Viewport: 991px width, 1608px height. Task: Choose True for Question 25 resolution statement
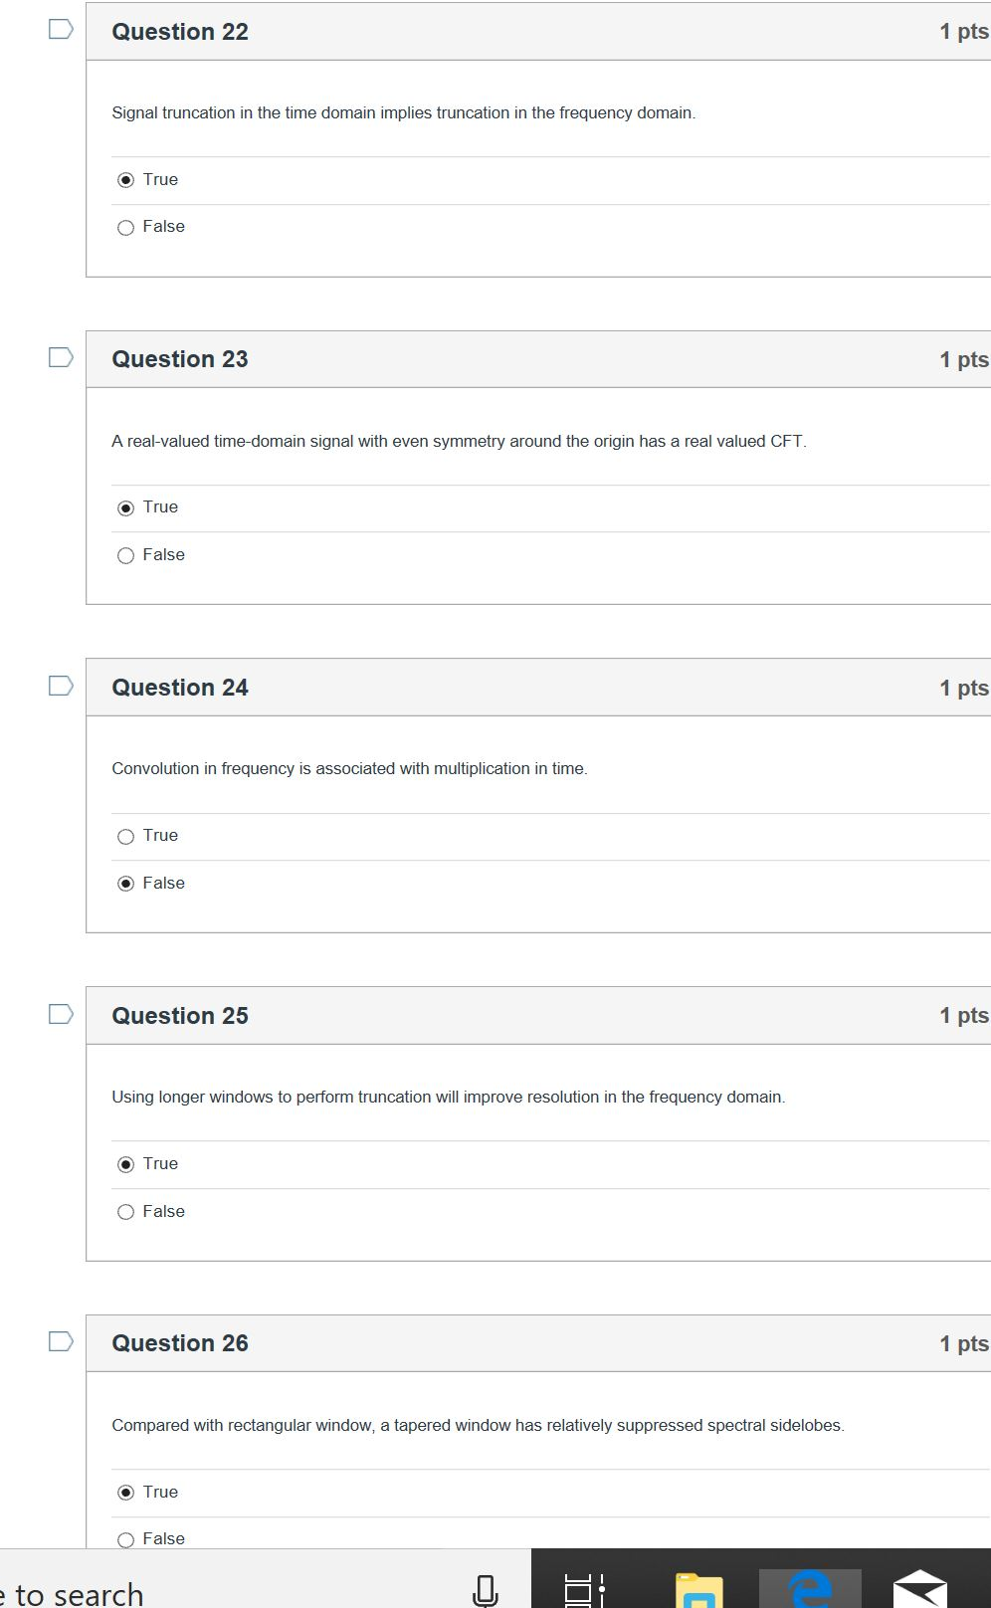tap(126, 1165)
